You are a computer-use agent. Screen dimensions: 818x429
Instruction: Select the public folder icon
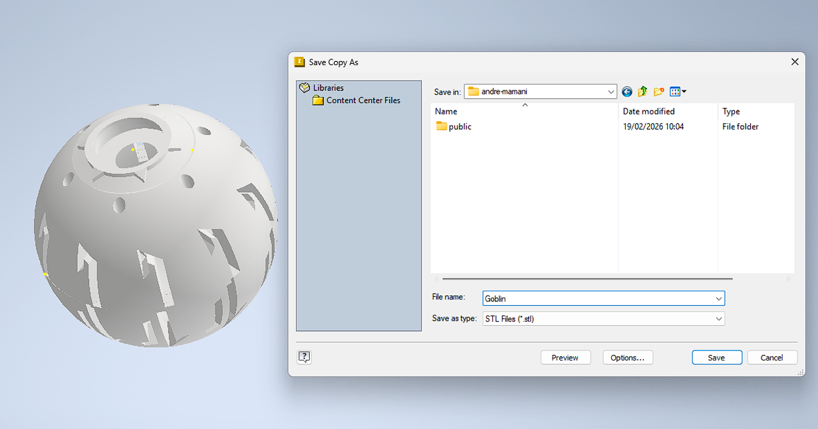point(442,126)
